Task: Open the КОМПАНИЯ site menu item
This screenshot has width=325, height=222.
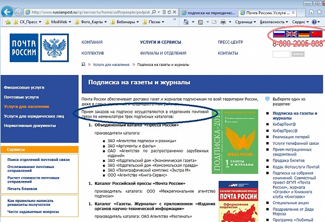Action: (92, 42)
